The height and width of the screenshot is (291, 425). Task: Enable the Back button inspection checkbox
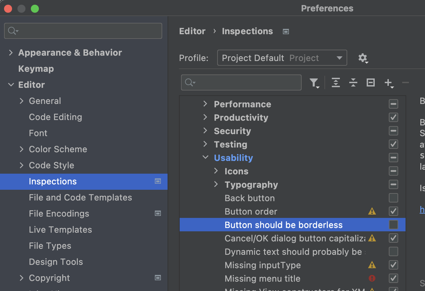(393, 198)
